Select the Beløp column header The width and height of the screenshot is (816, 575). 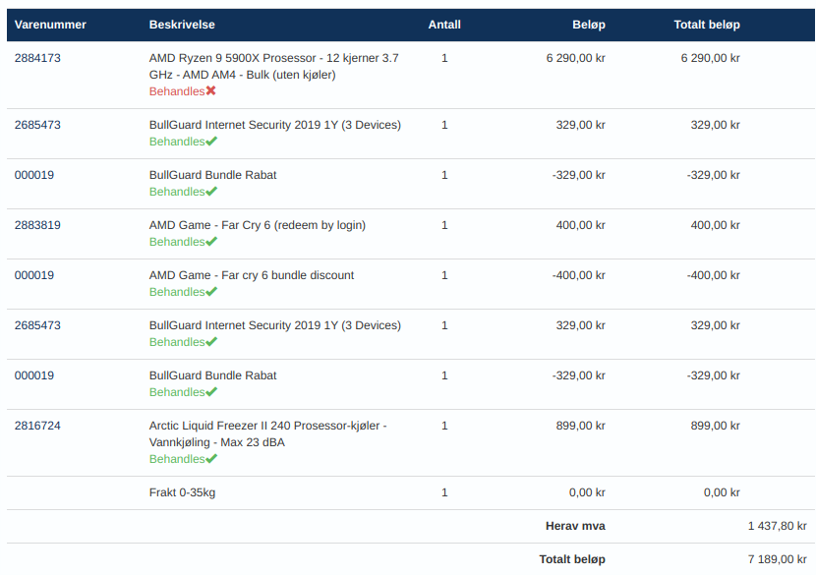coord(589,25)
